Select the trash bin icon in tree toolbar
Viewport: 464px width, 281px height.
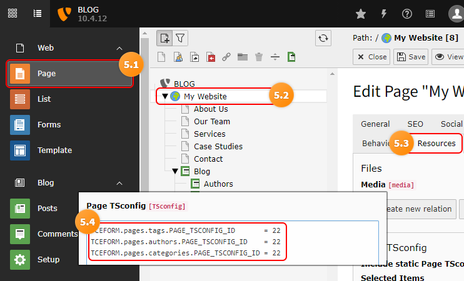coord(259,57)
